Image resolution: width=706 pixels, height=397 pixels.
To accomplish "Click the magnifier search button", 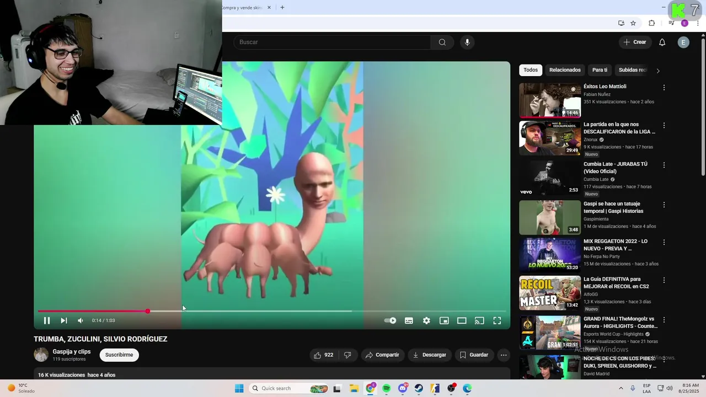I will (442, 42).
